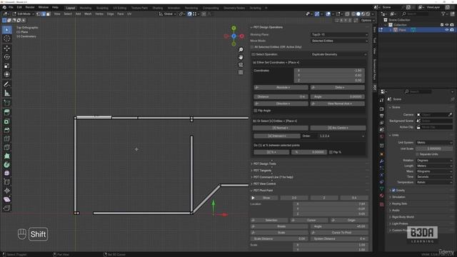Switch to vertex select mode
Screen dimensions: 457x257
tap(39, 14)
